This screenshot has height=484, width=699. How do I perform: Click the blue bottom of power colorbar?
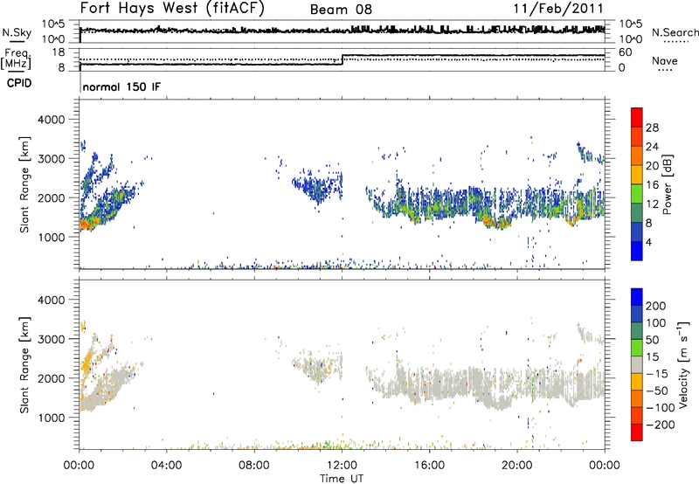637,251
